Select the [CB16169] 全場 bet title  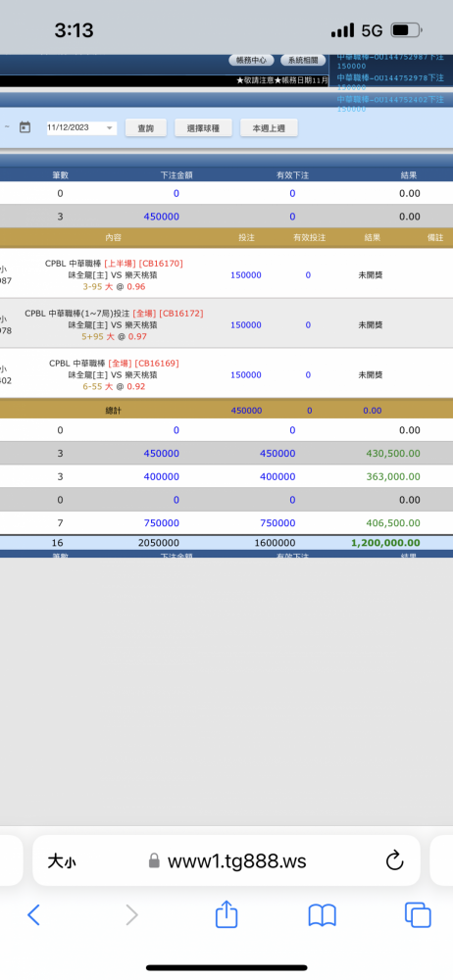114,364
